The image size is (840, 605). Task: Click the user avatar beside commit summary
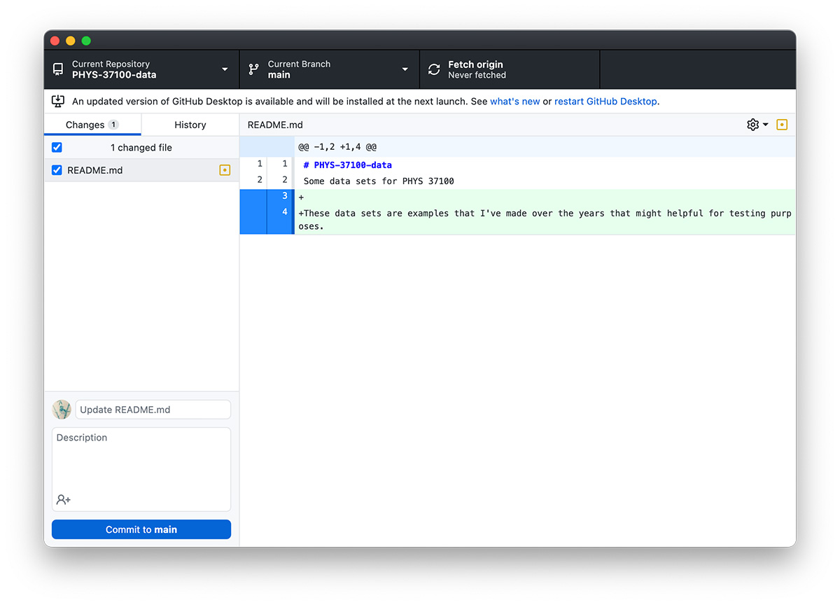tap(62, 410)
